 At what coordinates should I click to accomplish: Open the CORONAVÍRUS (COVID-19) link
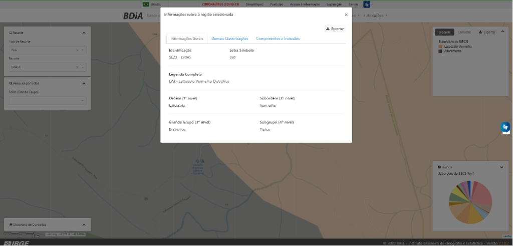click(220, 4)
